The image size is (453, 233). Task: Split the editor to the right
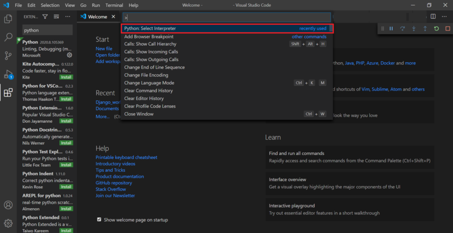coord(433,16)
